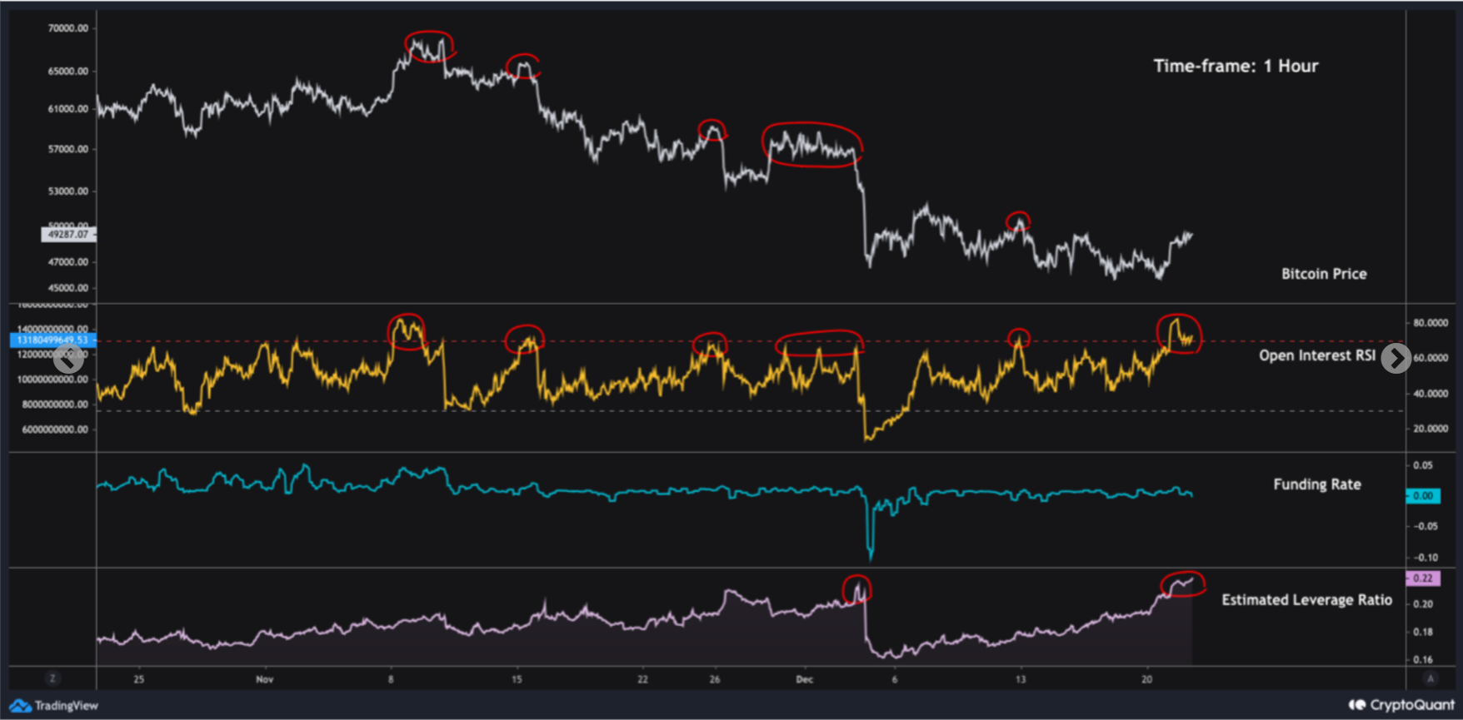
Task: Select the Bitcoin Price pane label
Action: [1324, 274]
